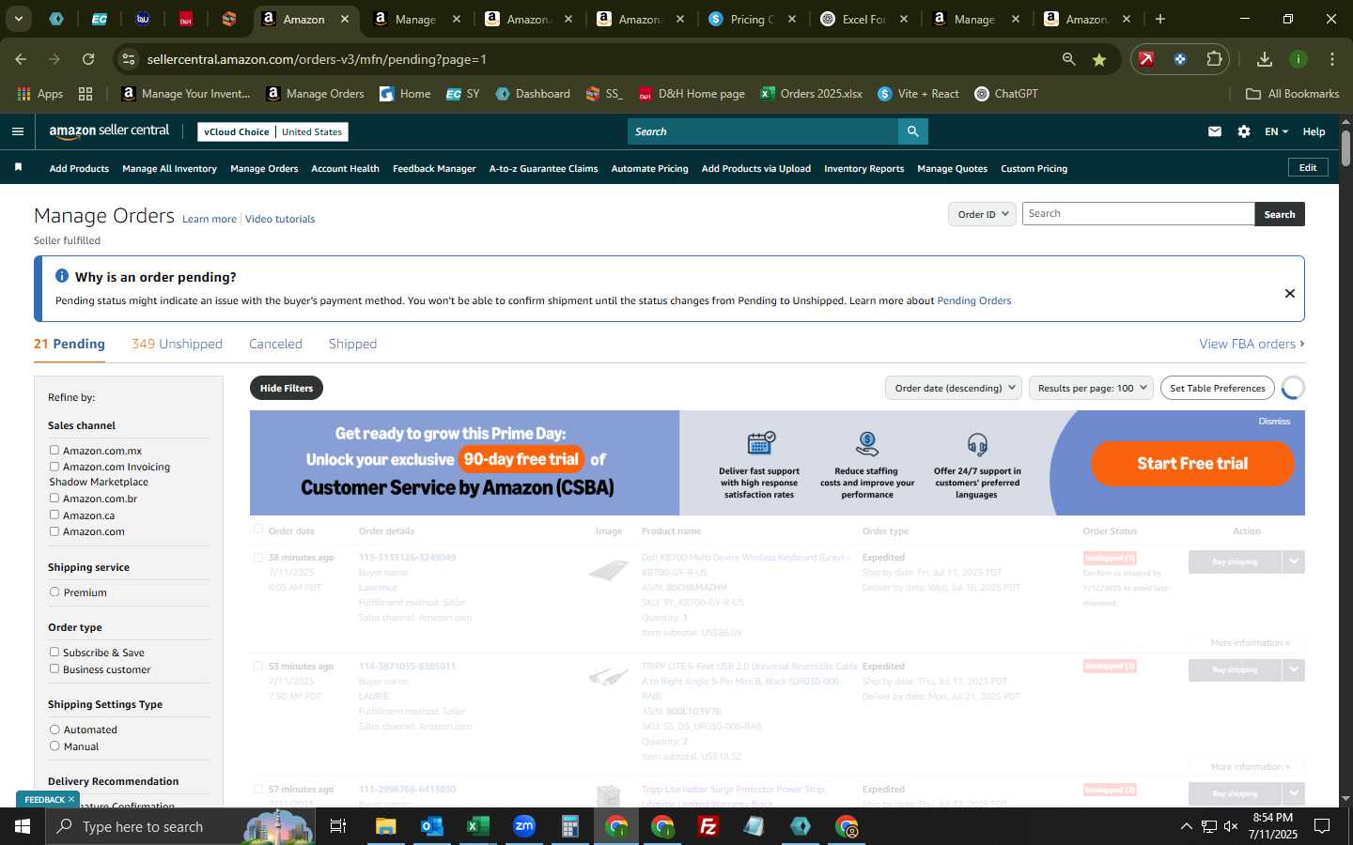Open the browser zoom magnifier icon

[x=1069, y=59]
